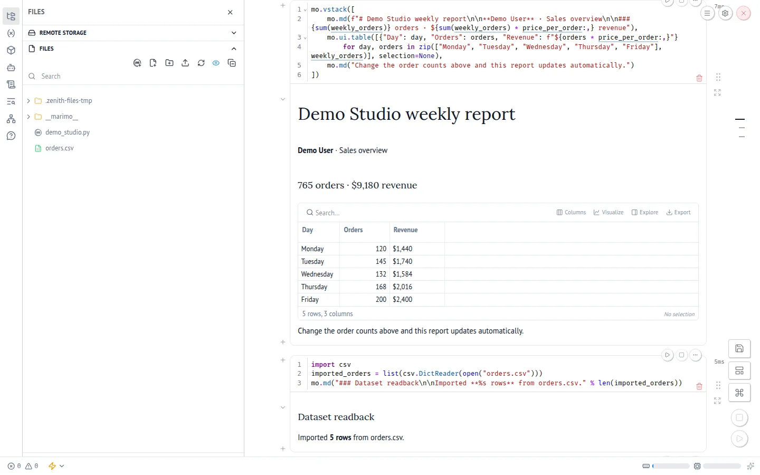Expand the import csv cell to fullscreen
The image size is (760, 475).
[717, 401]
